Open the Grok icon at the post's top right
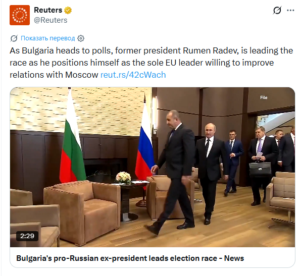The height and width of the screenshot is (276, 301). [x=277, y=10]
